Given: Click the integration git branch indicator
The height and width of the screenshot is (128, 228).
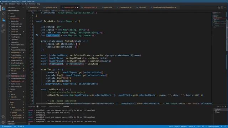Looking at the screenshot, I should click(7, 127).
